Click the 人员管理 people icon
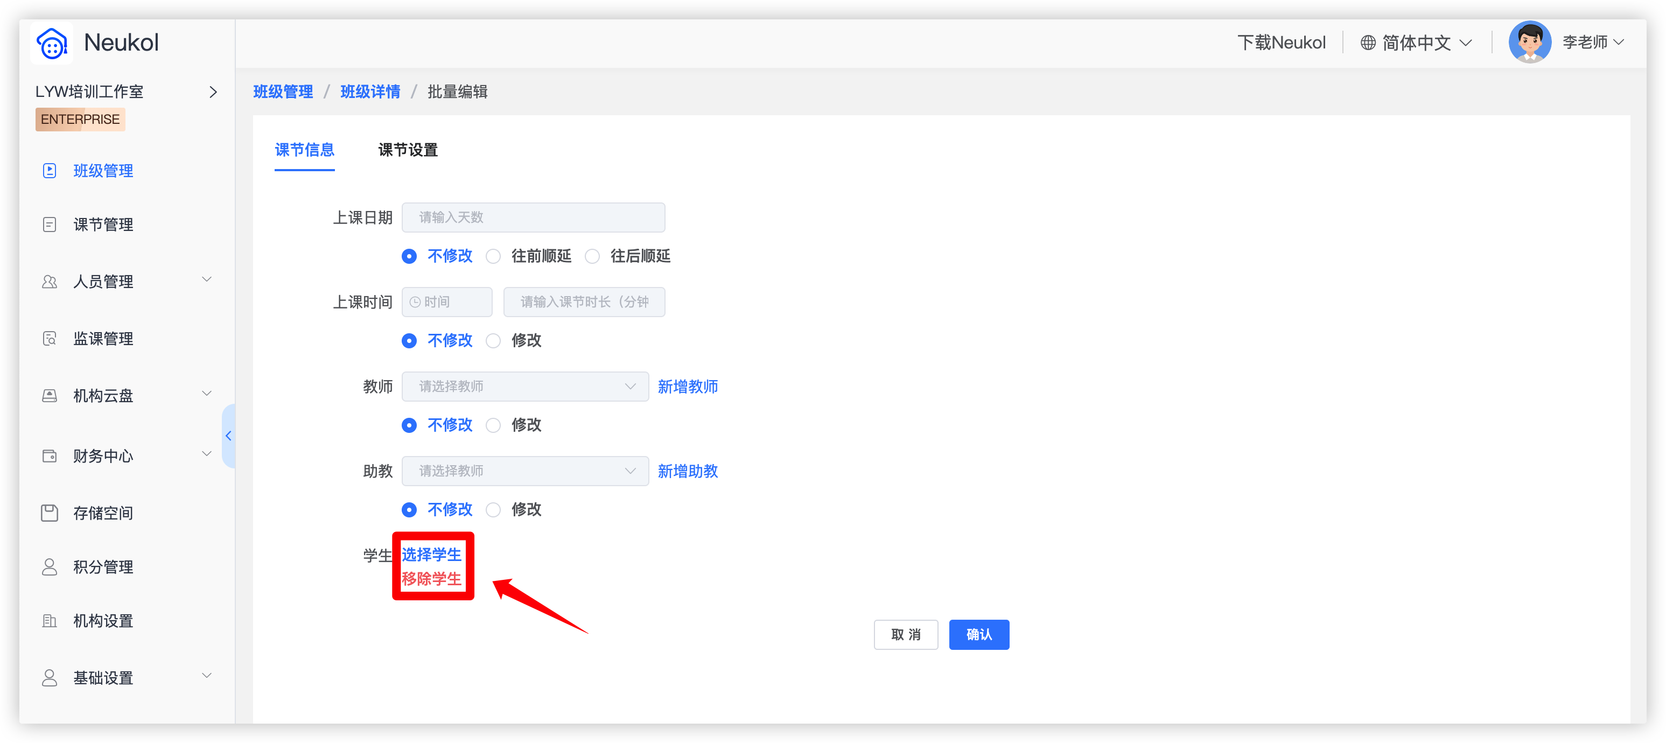Screen dimensions: 1666x743 point(49,281)
